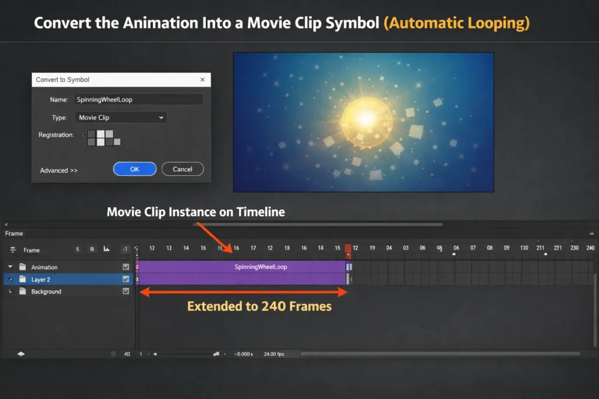Click the B icon in timeline header
The height and width of the screenshot is (399, 599).
92,249
